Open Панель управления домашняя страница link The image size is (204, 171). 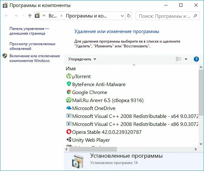(29, 31)
